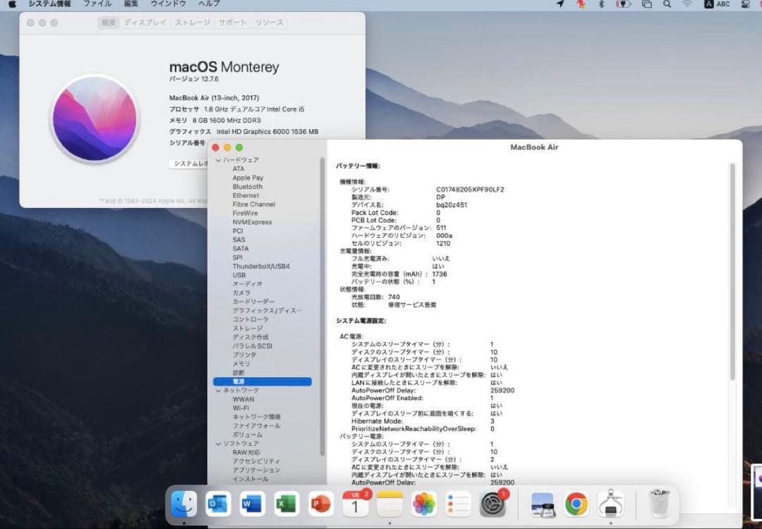
Task: Click the System Information chip icon in Dock
Action: (611, 504)
